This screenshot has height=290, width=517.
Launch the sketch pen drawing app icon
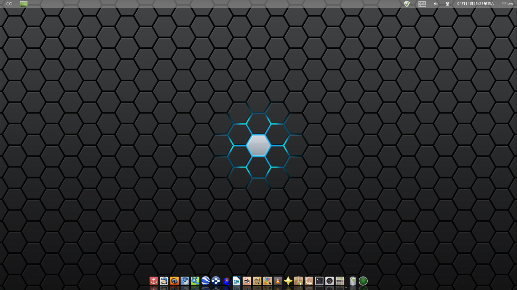pyautogui.click(x=257, y=281)
